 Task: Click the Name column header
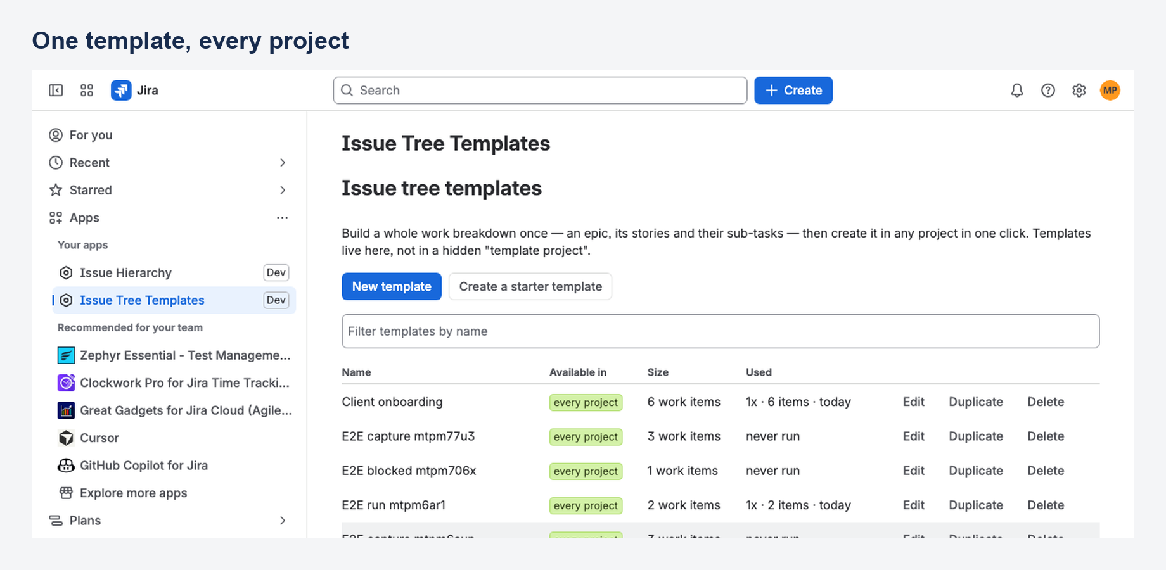(x=356, y=372)
